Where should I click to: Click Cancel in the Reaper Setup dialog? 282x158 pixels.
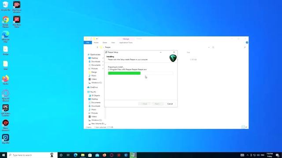(x=170, y=104)
